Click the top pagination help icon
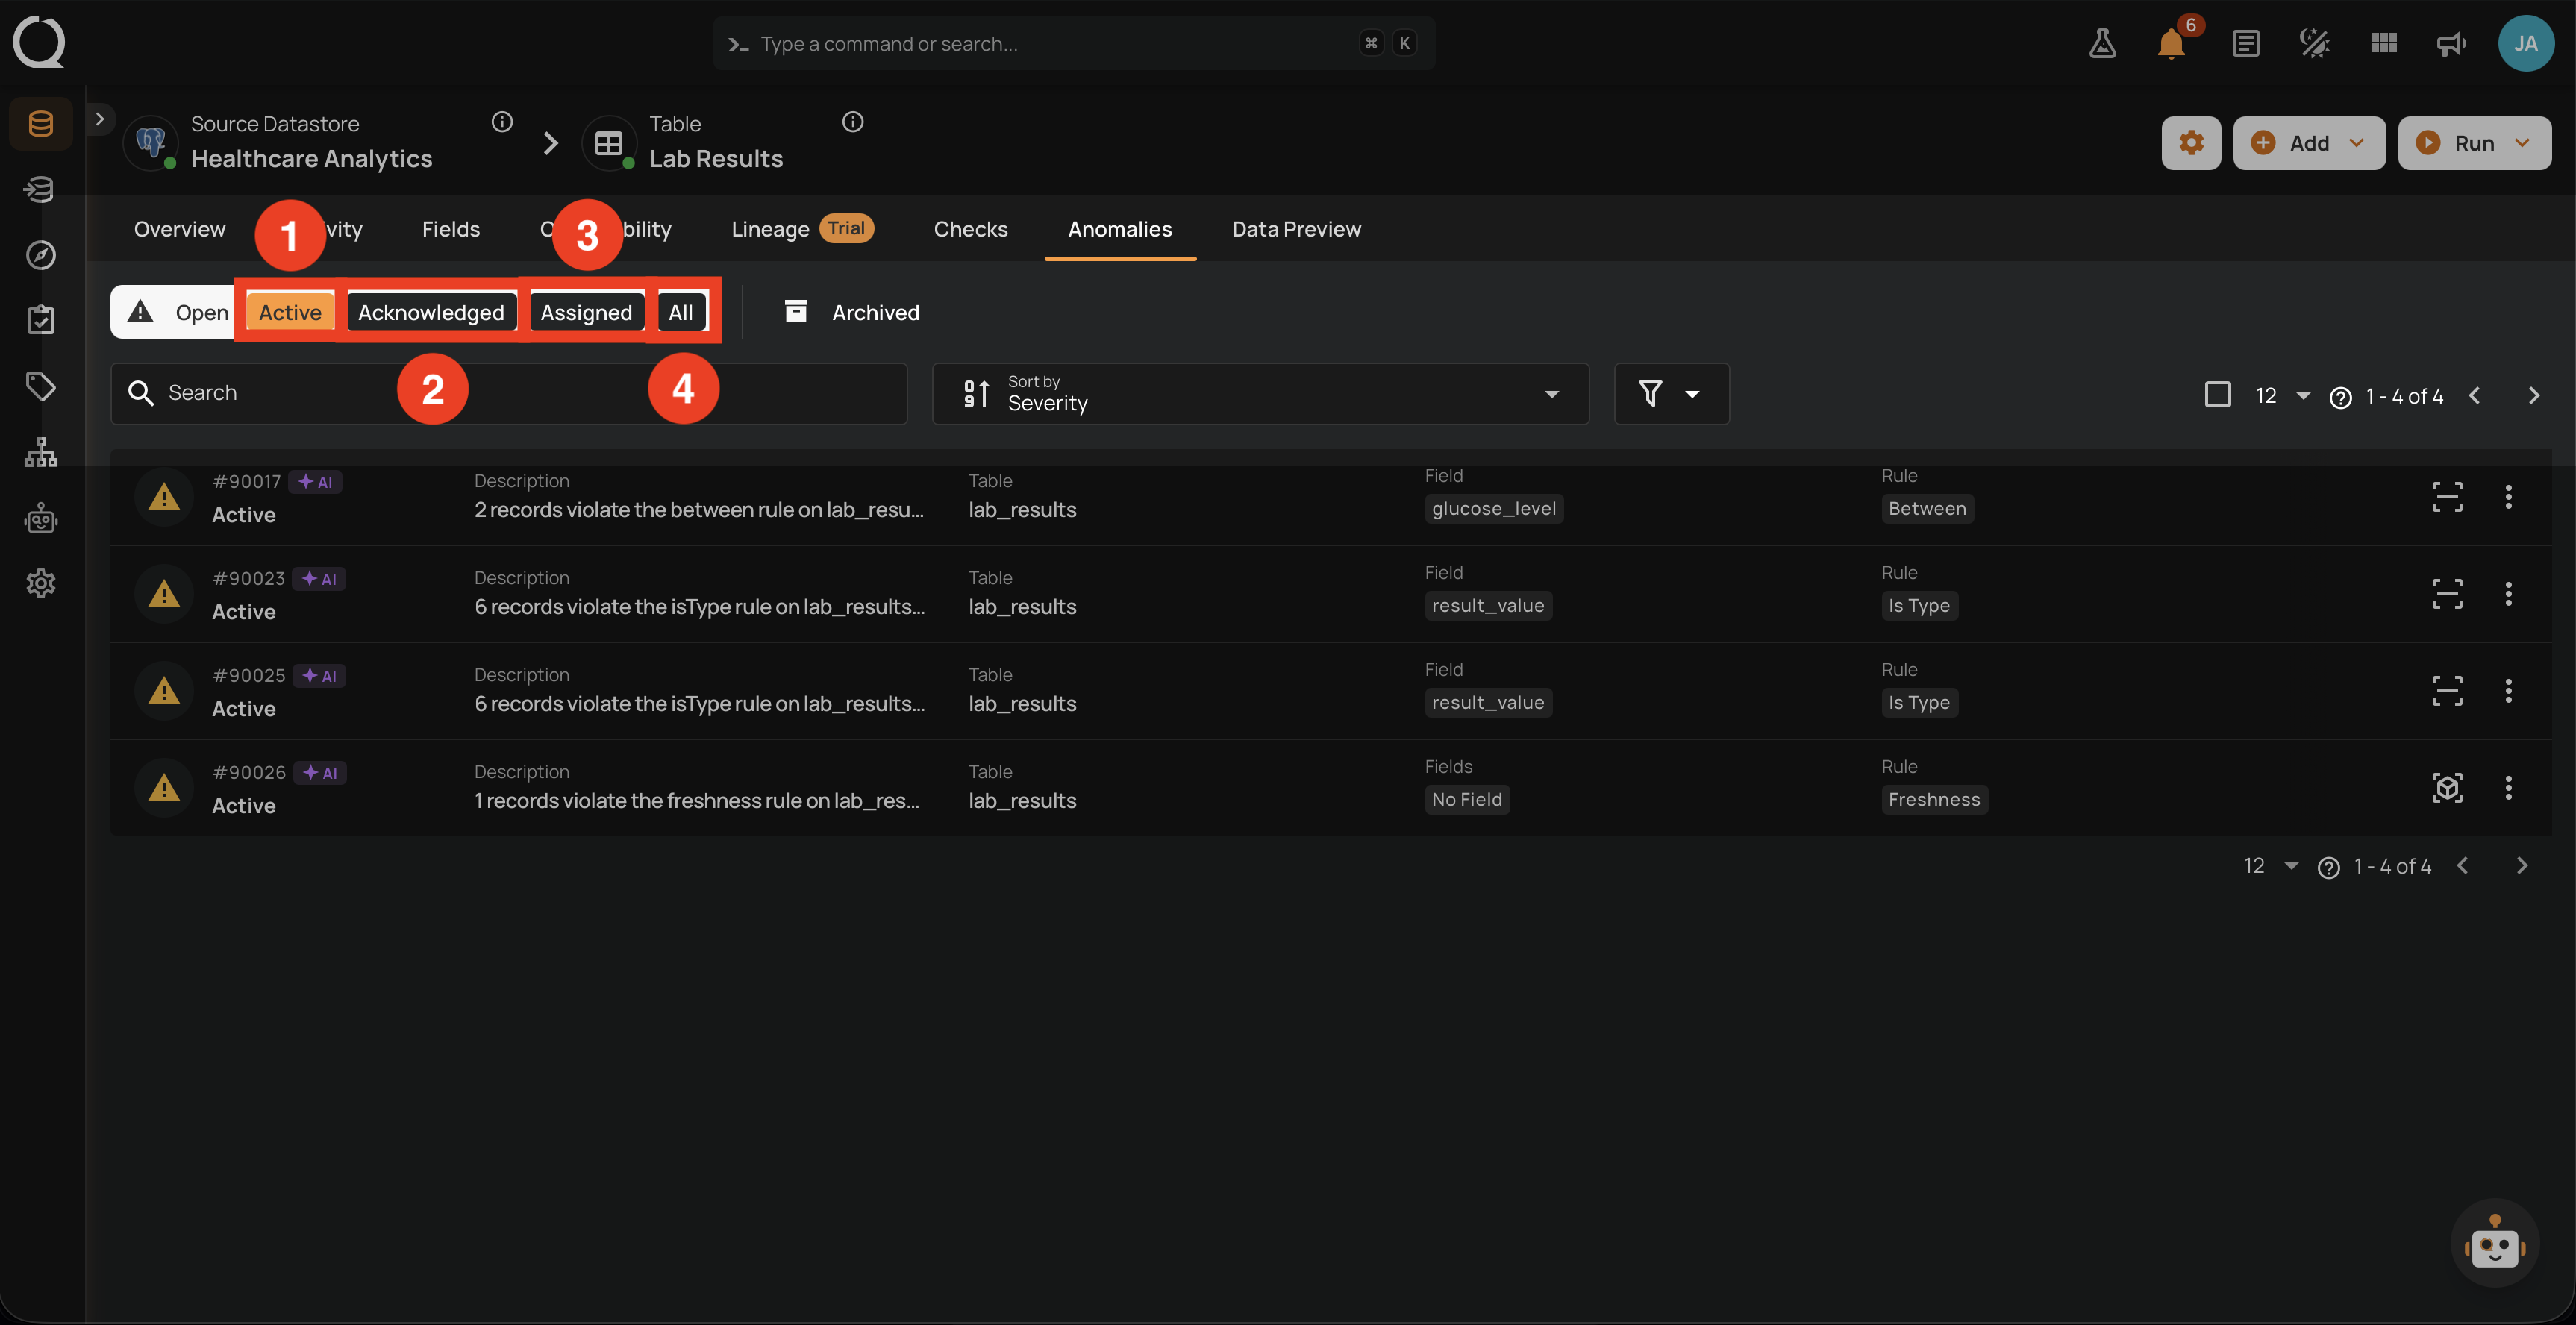 click(x=2340, y=397)
